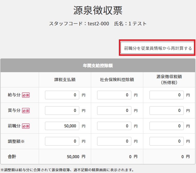Click 給与分 課税支払額 input field
Viewport: 196px width, 173px height.
62,95
